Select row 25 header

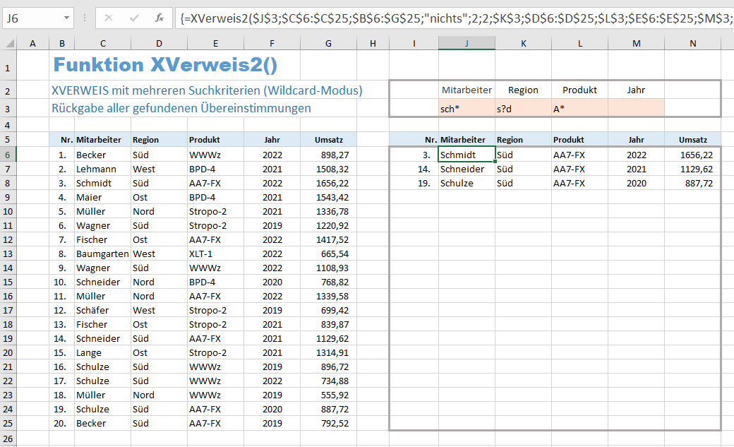[x=8, y=423]
